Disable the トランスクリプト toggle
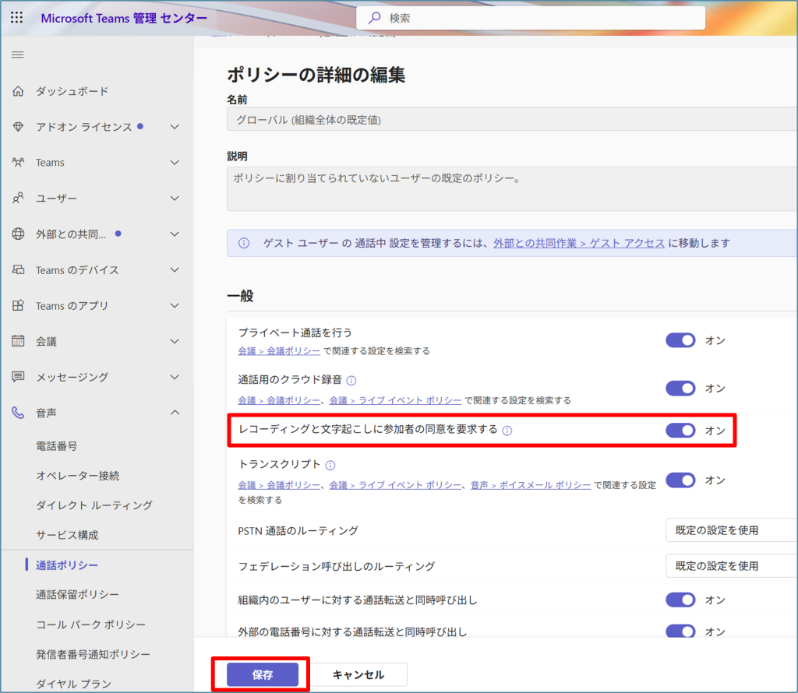This screenshot has width=798, height=693. [680, 480]
